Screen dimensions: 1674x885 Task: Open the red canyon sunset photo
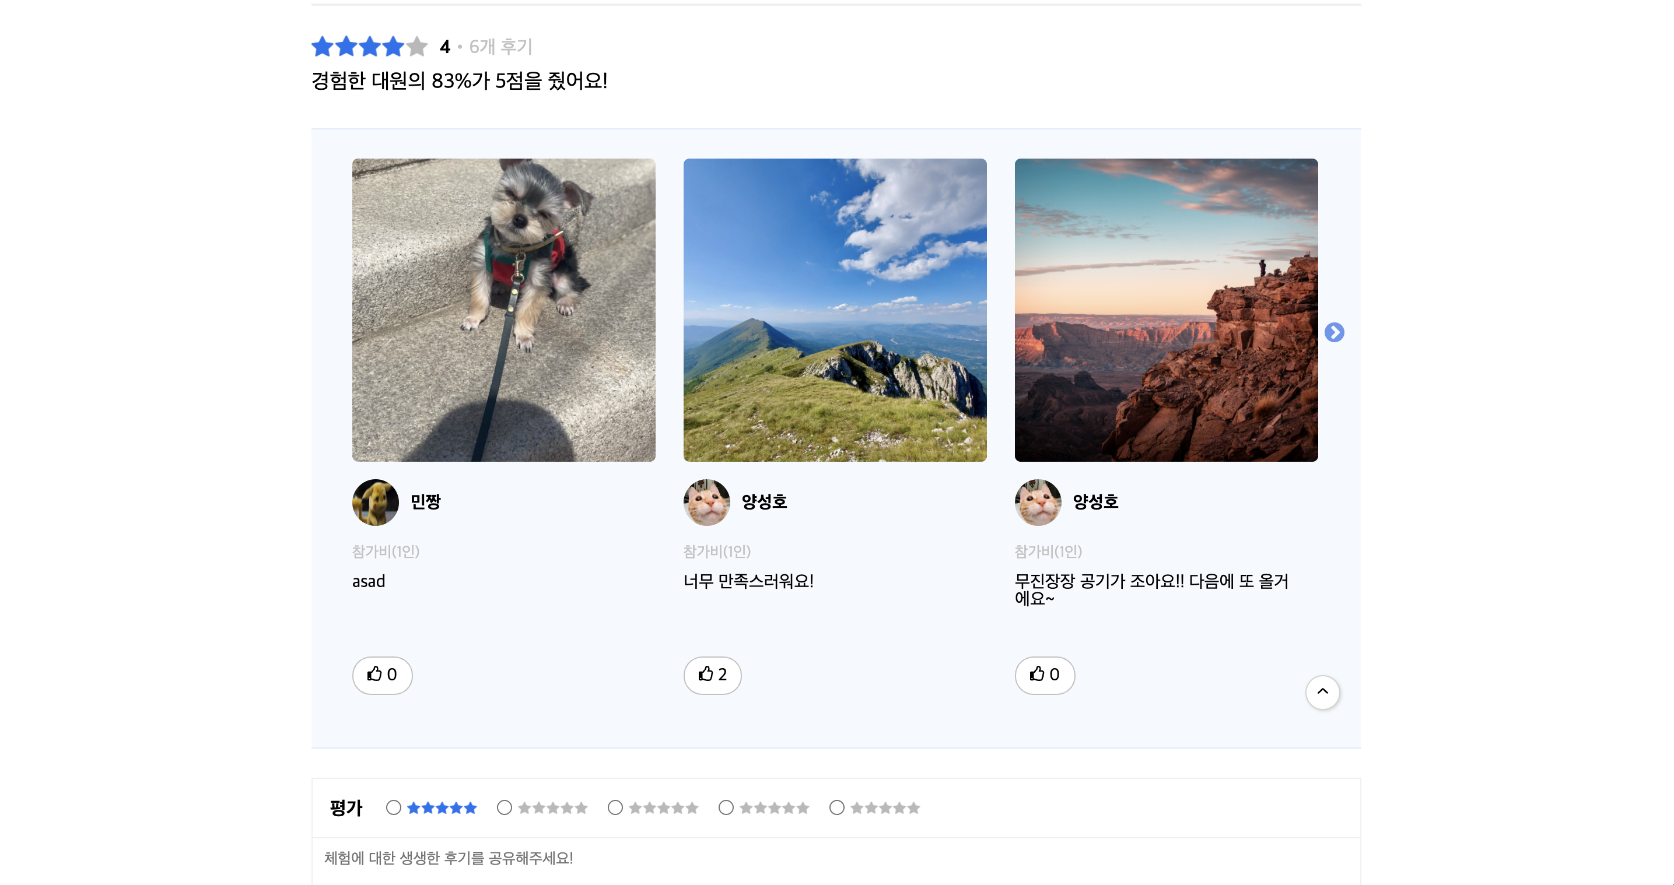coord(1166,310)
